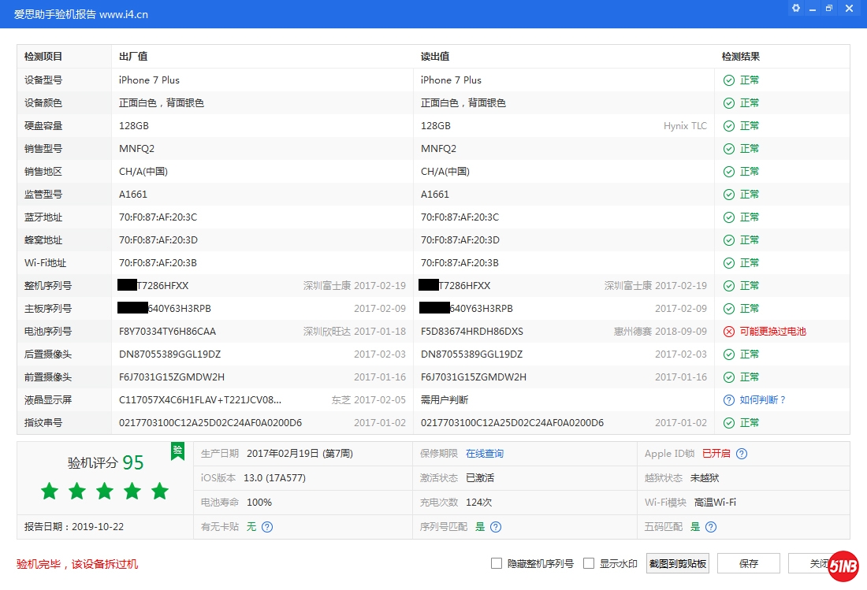The width and height of the screenshot is (867, 590).
Task: Click 截图到剪贴板 button
Action: click(678, 563)
